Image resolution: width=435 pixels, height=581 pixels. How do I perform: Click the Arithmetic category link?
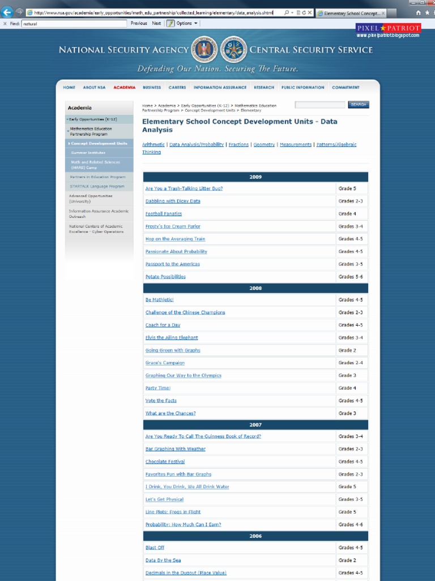[x=153, y=145]
